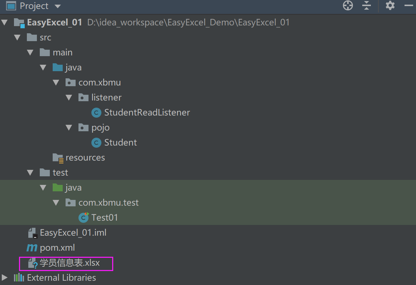Click the resources folder icon
This screenshot has height=285, width=416.
(58, 158)
